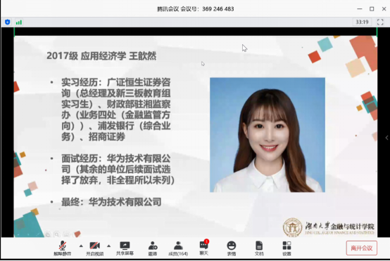Unmute the microphone (解除静音)
This screenshot has width=390, height=261.
pos(63,248)
